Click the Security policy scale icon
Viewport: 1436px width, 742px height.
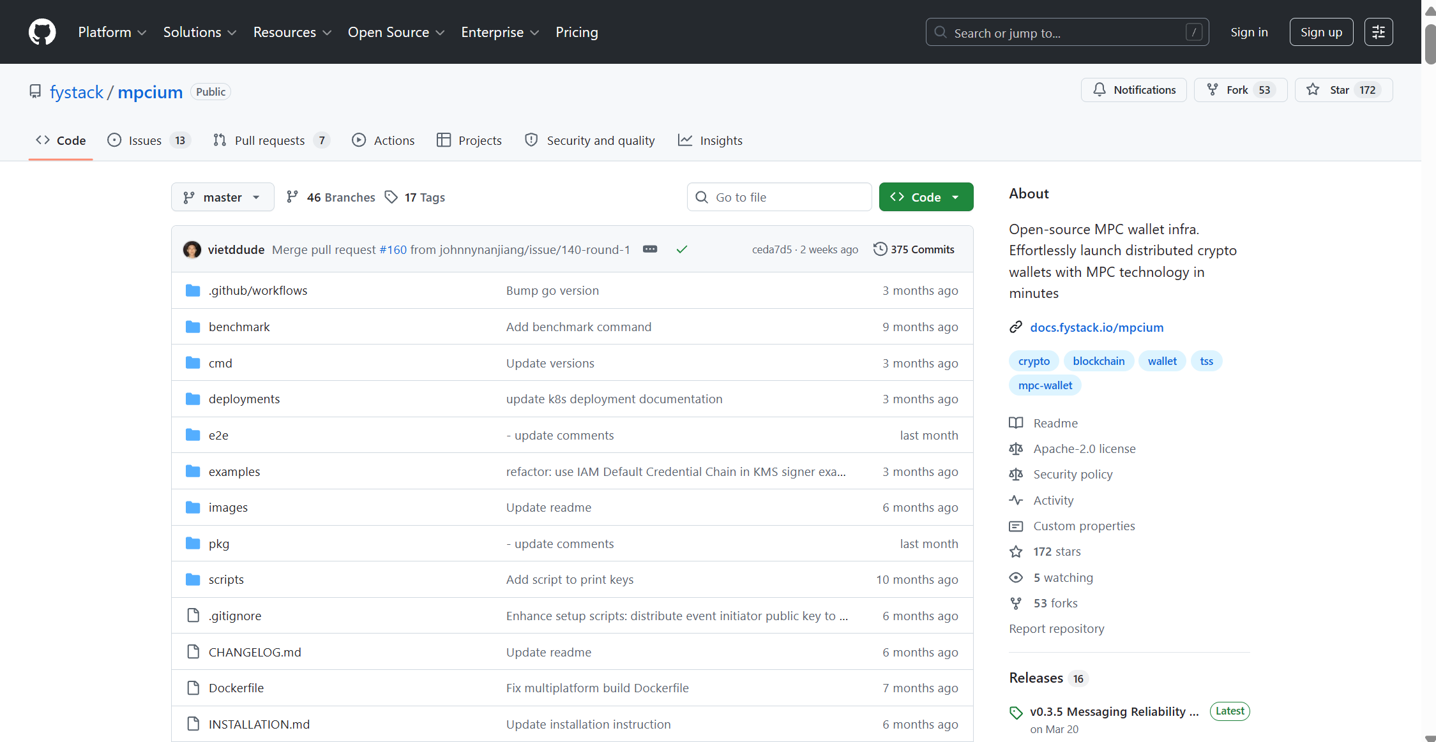coord(1016,475)
